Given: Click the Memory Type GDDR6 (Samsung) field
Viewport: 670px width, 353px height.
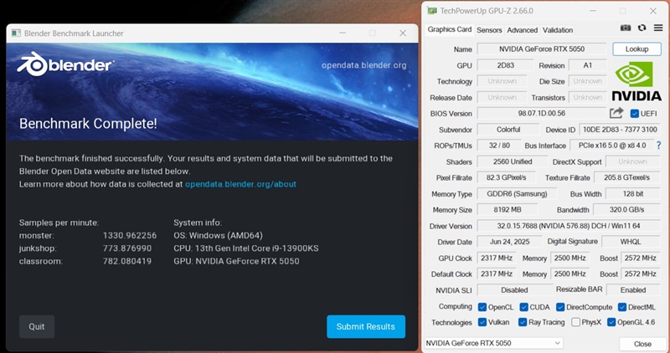Looking at the screenshot, I should coord(517,194).
